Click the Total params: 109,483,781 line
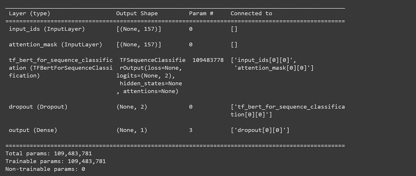Screen dimensions: 416x176 49,154
